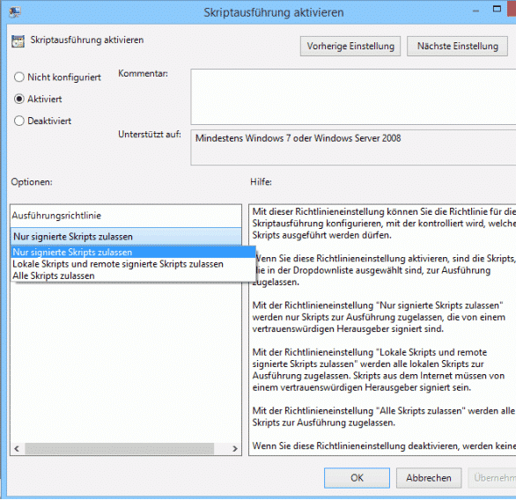Minimize the Skriptausführung aktivieren window
The image size is (516, 500).
[475, 11]
